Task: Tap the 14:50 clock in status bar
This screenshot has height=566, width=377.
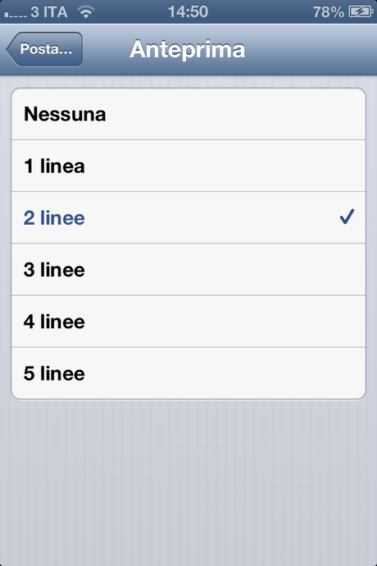Action: pyautogui.click(x=188, y=12)
